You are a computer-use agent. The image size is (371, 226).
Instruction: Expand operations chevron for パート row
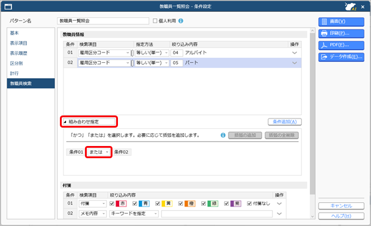(295, 63)
